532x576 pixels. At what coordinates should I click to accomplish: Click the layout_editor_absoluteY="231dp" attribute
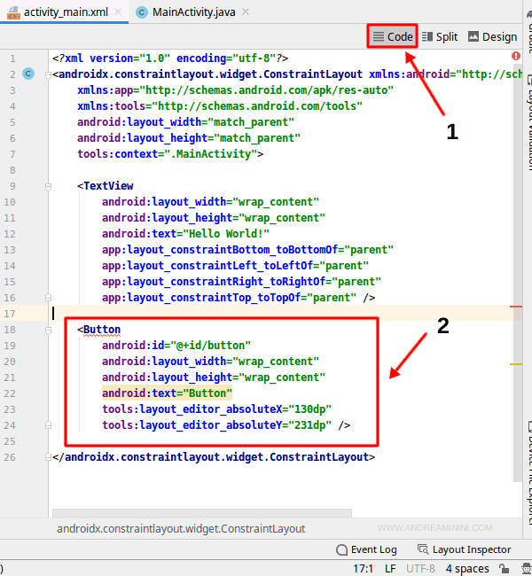[x=216, y=425]
